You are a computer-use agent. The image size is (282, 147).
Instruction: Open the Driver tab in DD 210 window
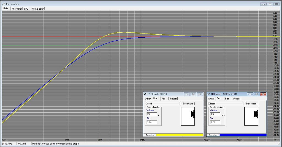pyautogui.click(x=148, y=99)
